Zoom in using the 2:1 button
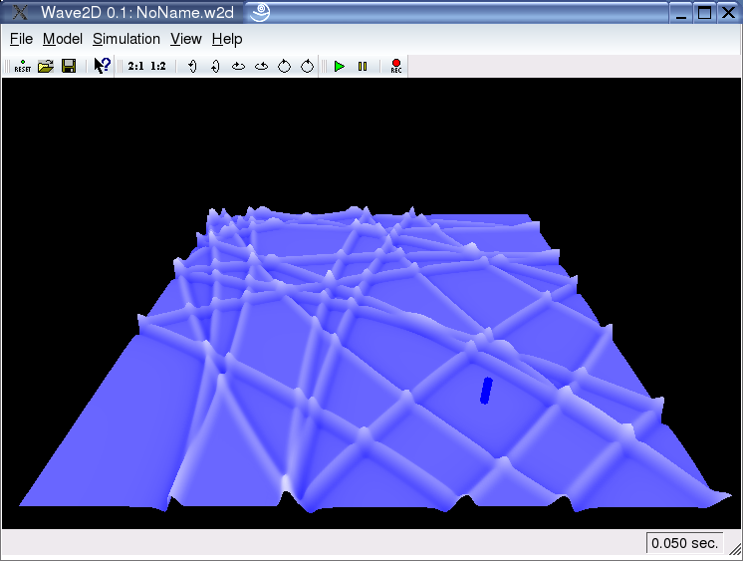This screenshot has height=561, width=743. [x=135, y=66]
